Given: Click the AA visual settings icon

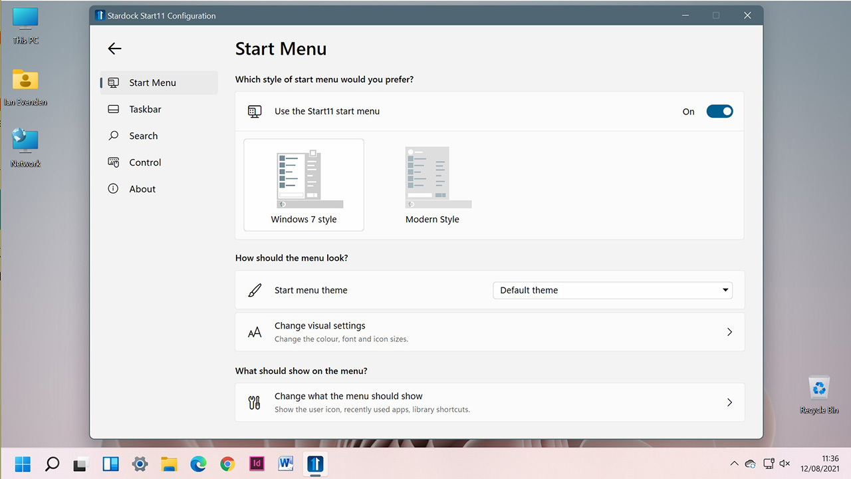Looking at the screenshot, I should (255, 331).
